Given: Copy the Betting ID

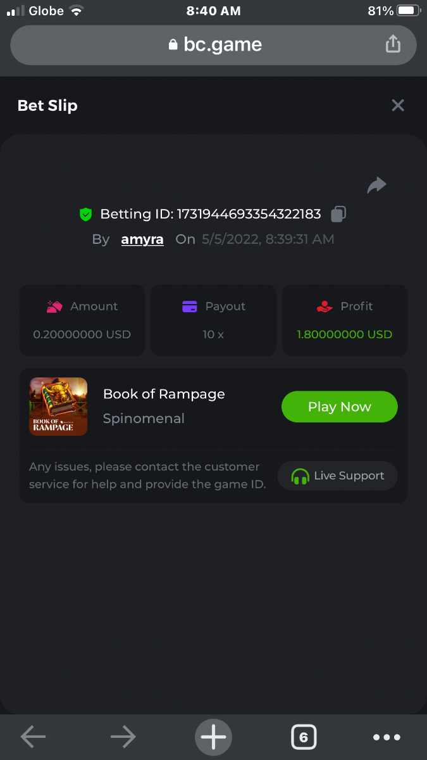Looking at the screenshot, I should click(338, 214).
